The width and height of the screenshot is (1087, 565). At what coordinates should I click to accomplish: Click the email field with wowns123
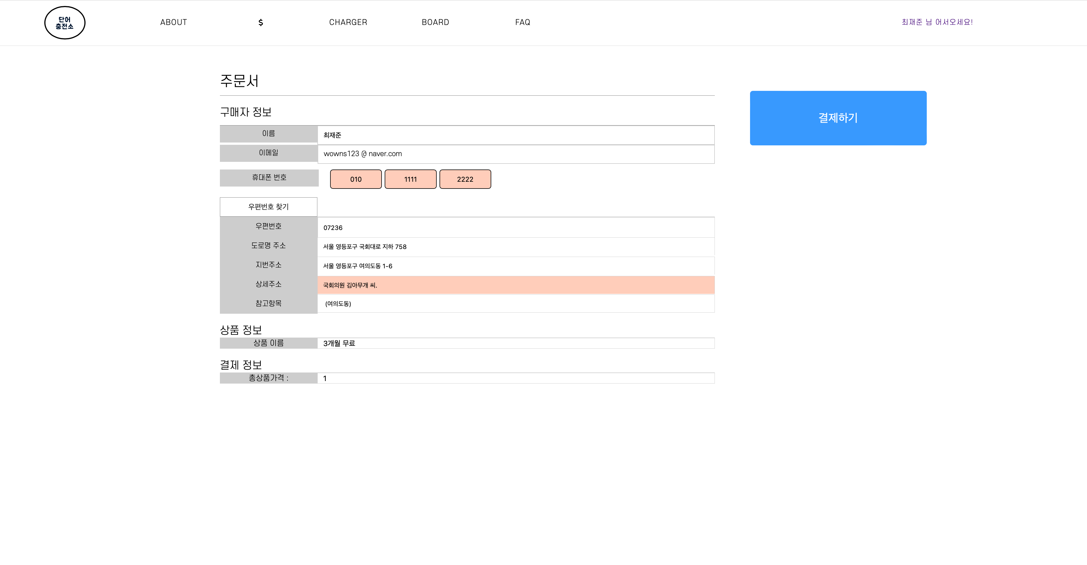pyautogui.click(x=516, y=154)
